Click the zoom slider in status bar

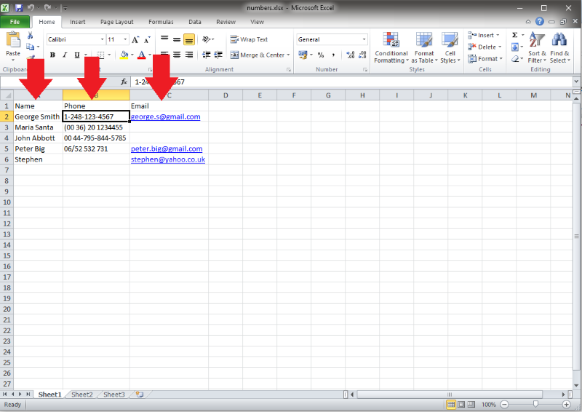click(535, 404)
